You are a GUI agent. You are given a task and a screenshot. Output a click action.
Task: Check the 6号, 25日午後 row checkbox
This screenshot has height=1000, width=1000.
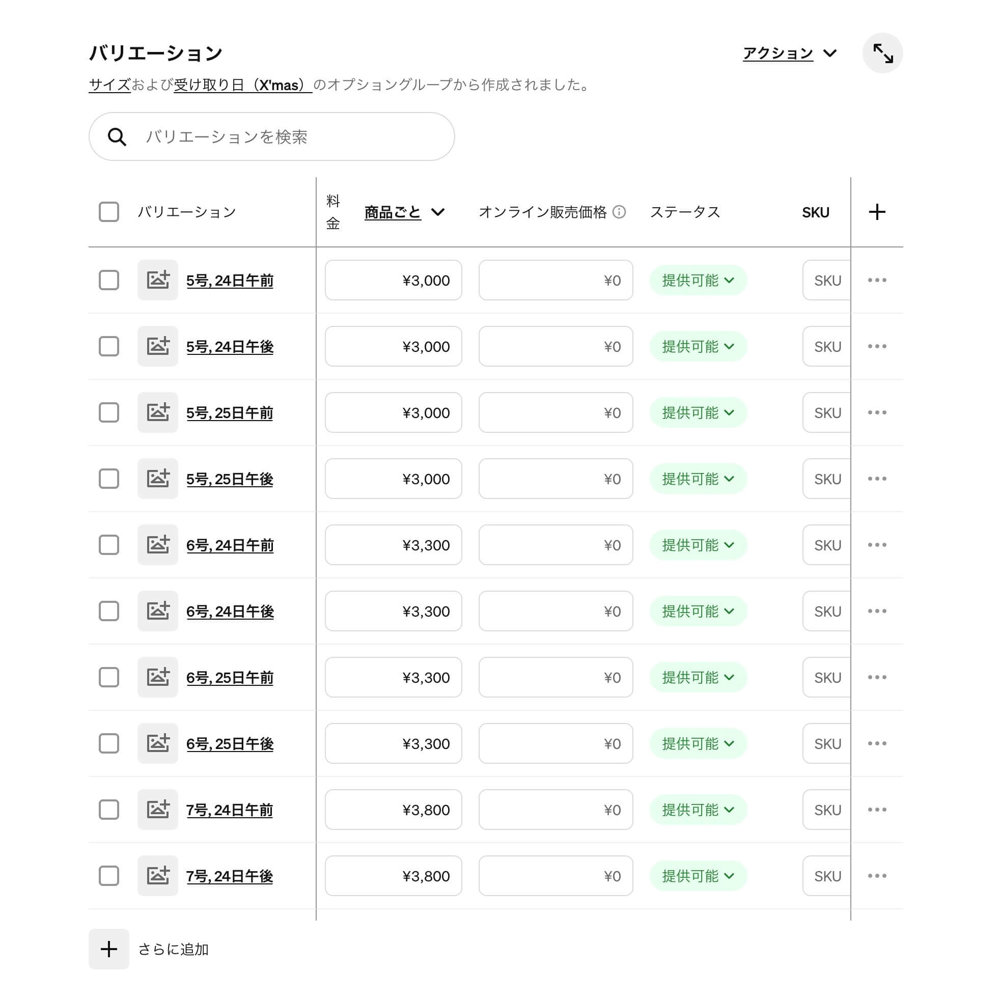(x=108, y=744)
